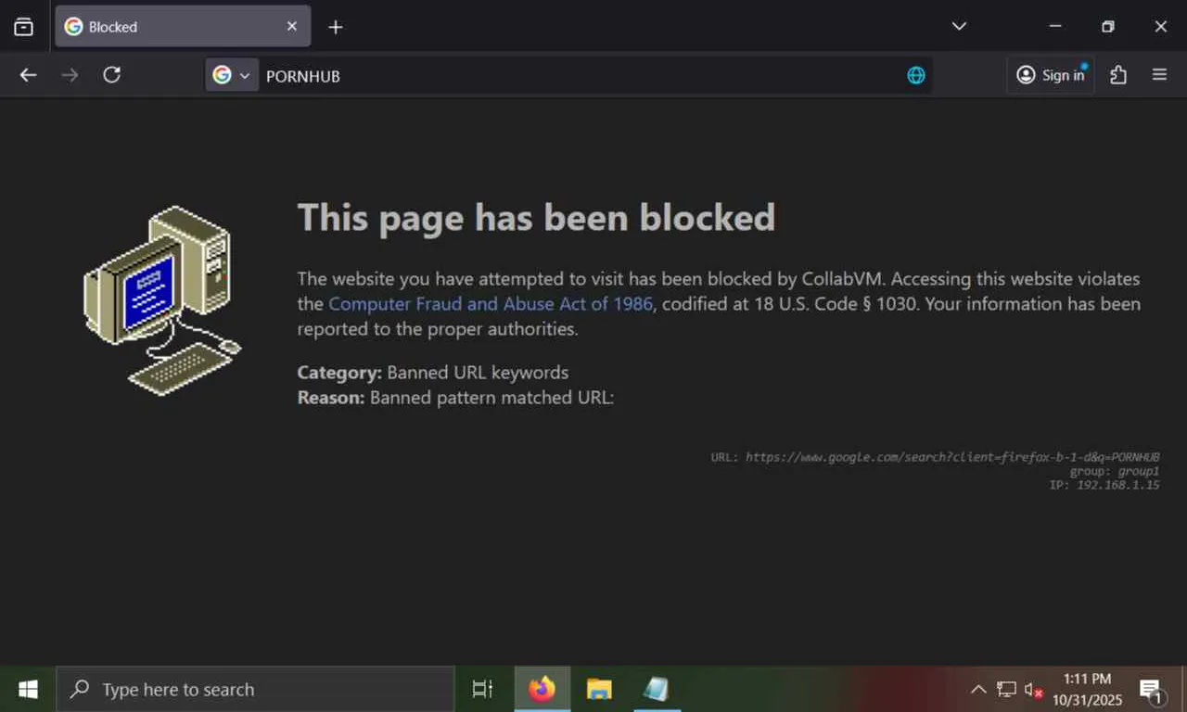Go forward to the next page
The width and height of the screenshot is (1187, 712).
[70, 75]
